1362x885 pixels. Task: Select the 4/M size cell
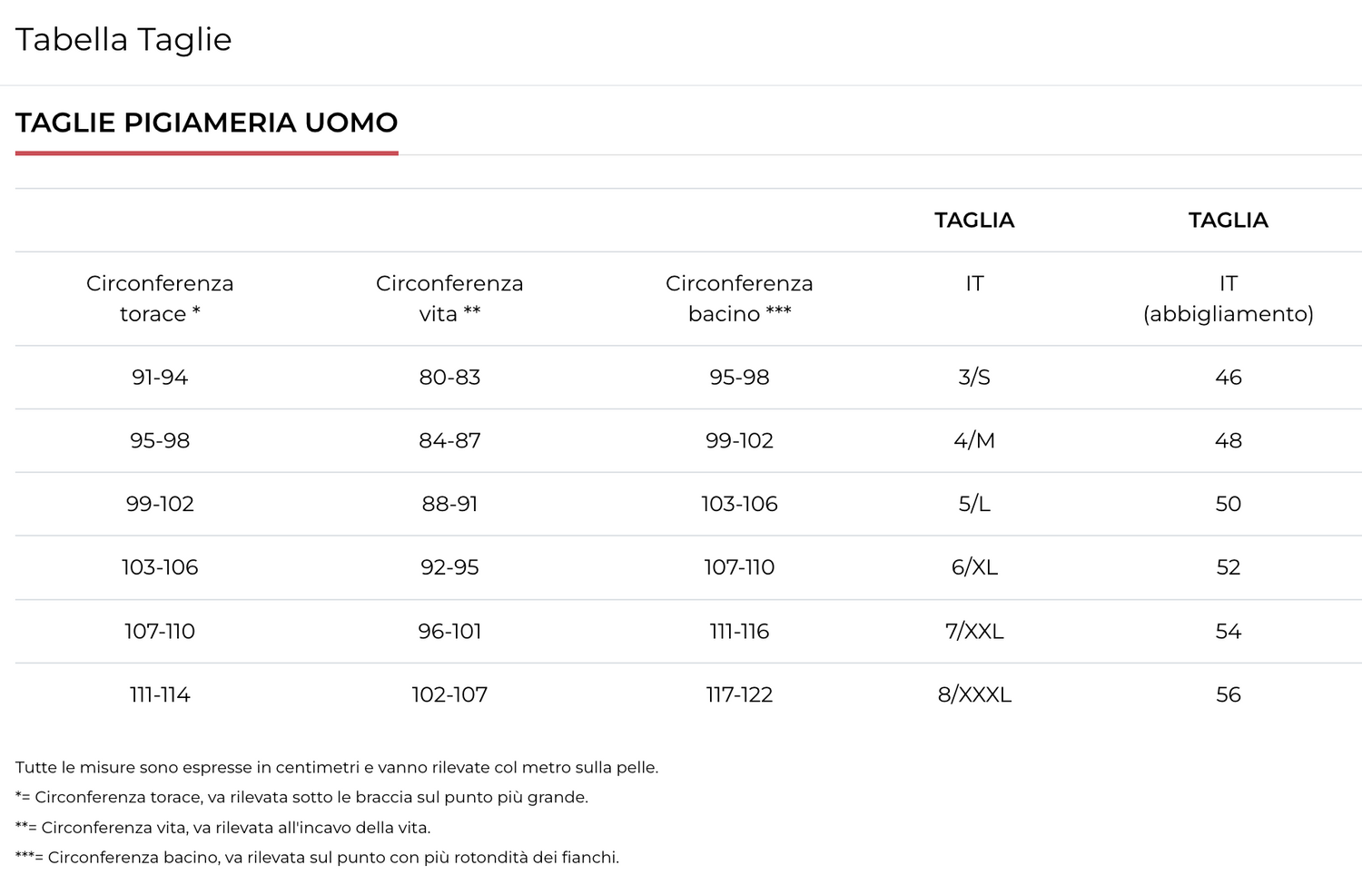974,441
